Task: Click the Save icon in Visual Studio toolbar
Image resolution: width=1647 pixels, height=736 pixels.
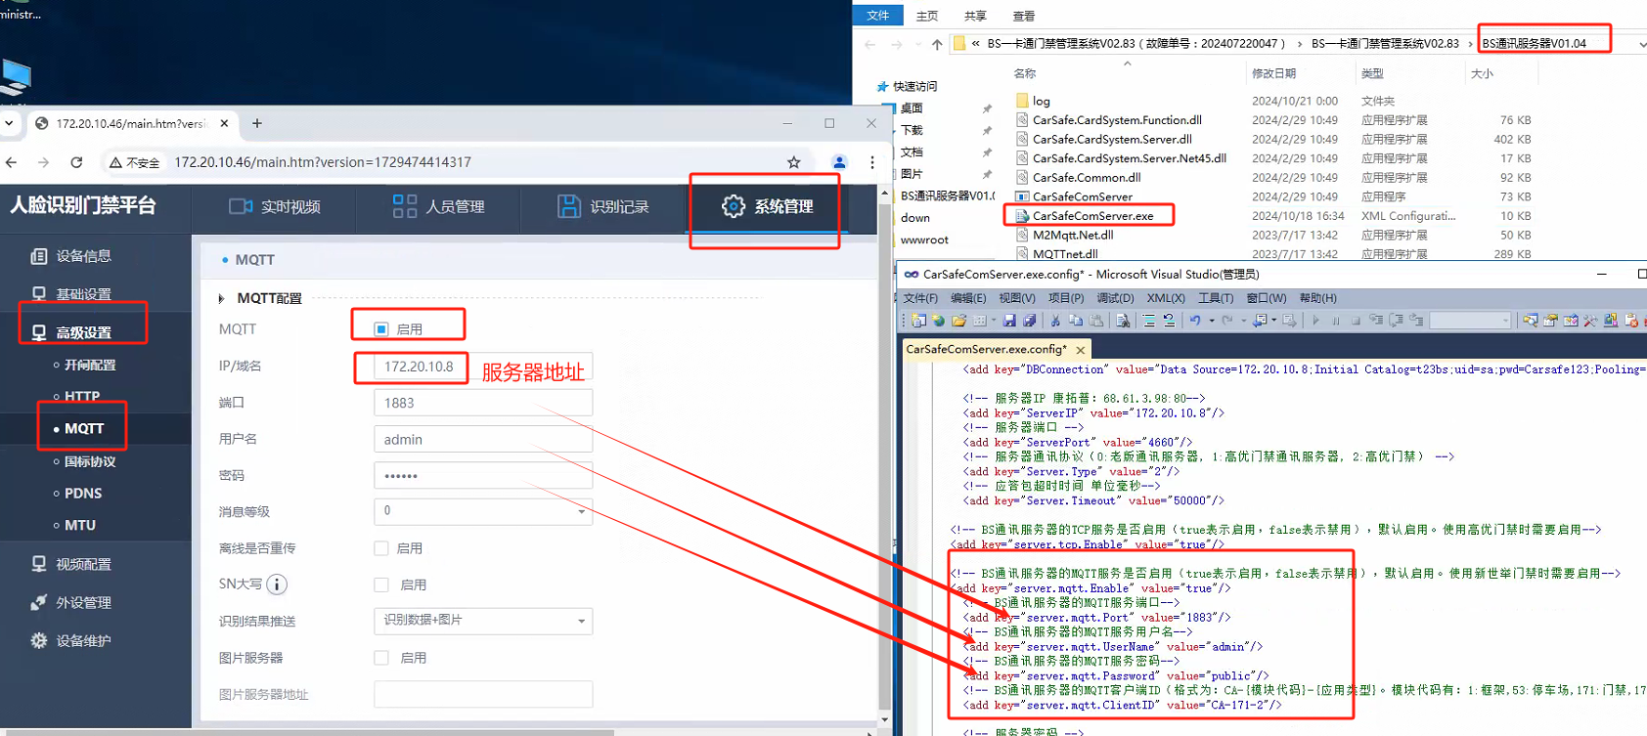Action: click(1009, 321)
